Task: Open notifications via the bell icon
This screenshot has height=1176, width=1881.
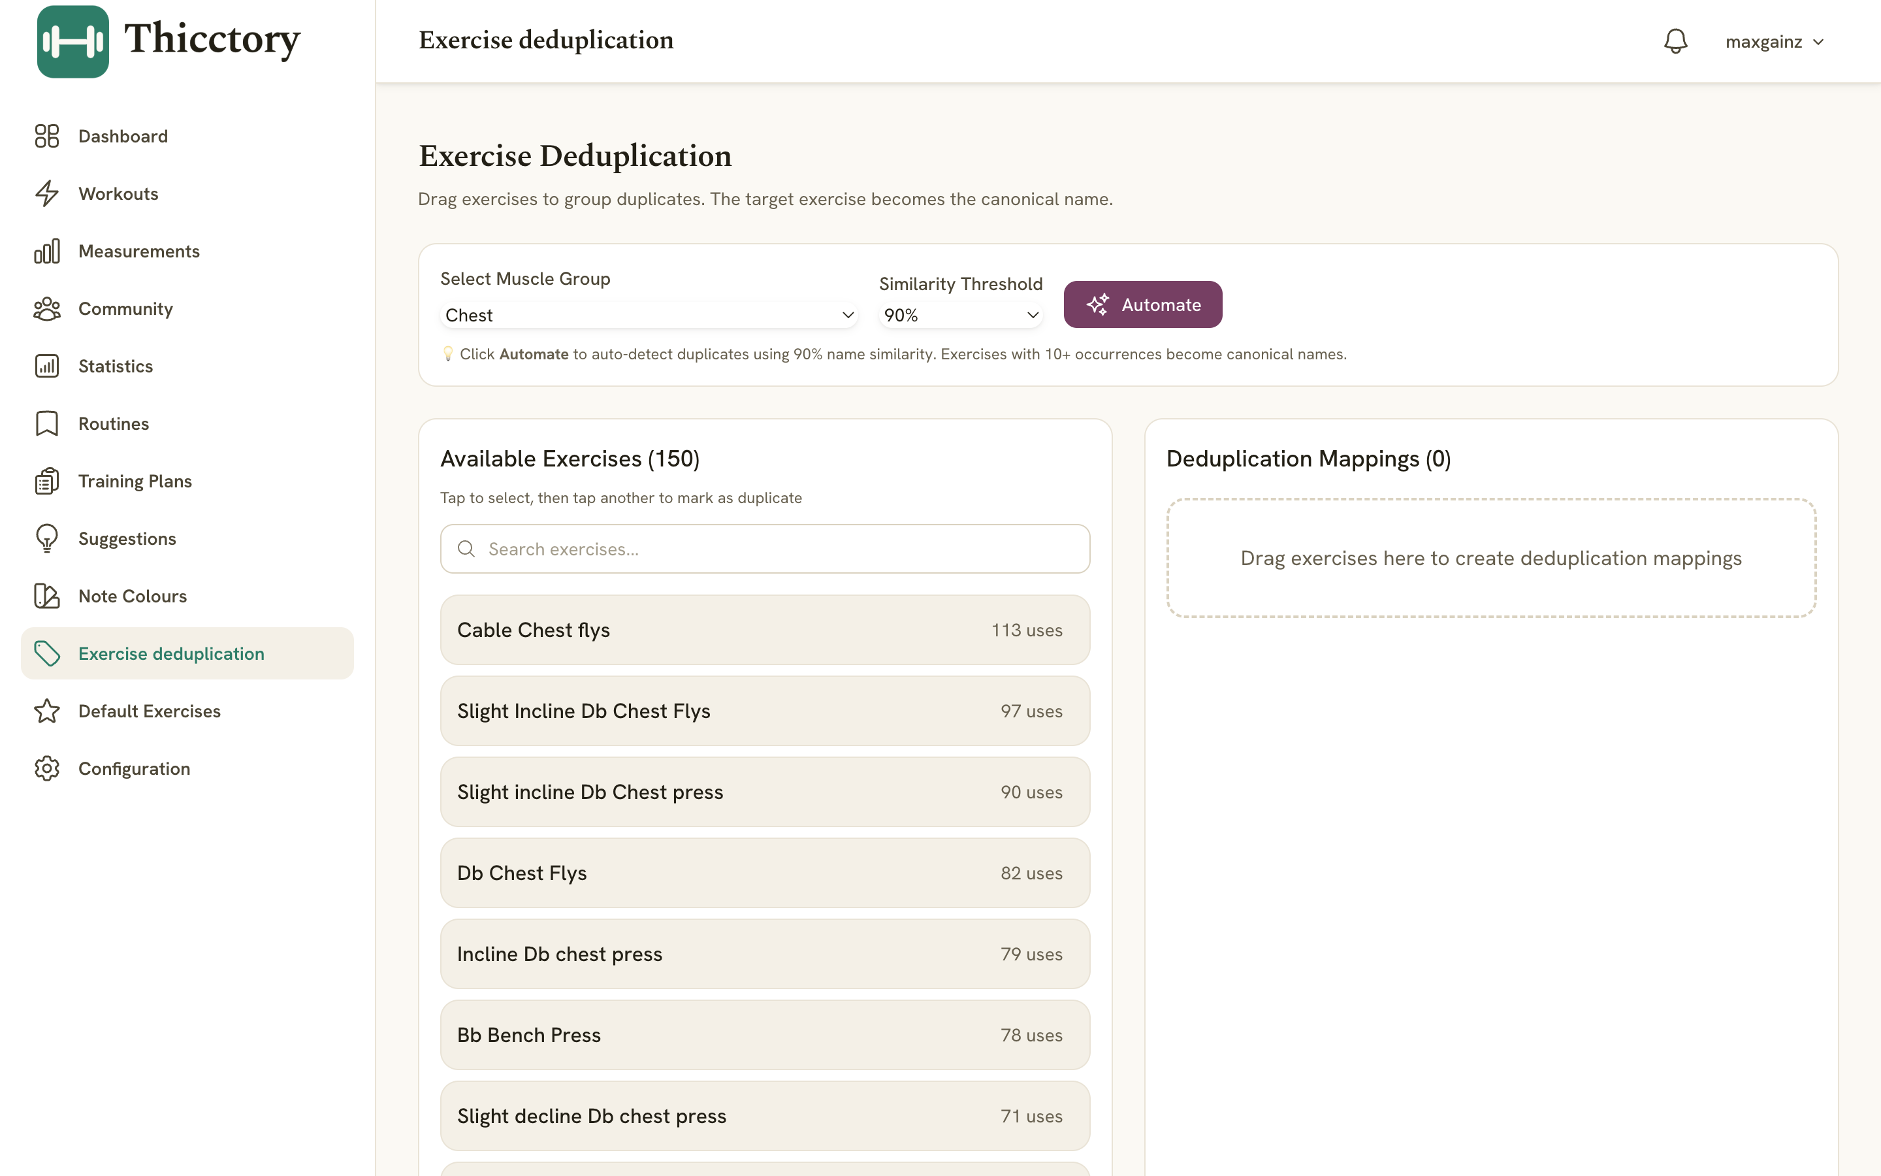Action: 1675,41
